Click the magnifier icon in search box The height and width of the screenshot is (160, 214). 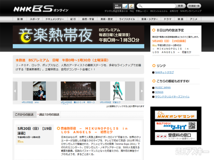141,6
